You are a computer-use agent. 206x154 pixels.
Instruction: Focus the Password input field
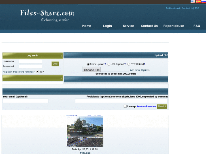[31, 66]
